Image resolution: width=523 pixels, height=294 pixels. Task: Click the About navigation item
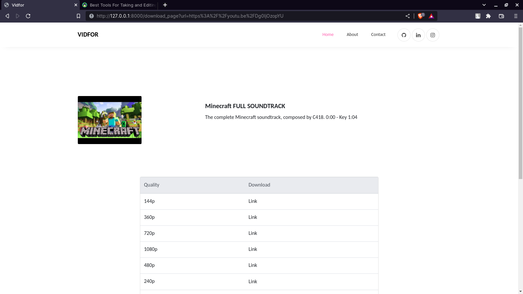coord(352,34)
